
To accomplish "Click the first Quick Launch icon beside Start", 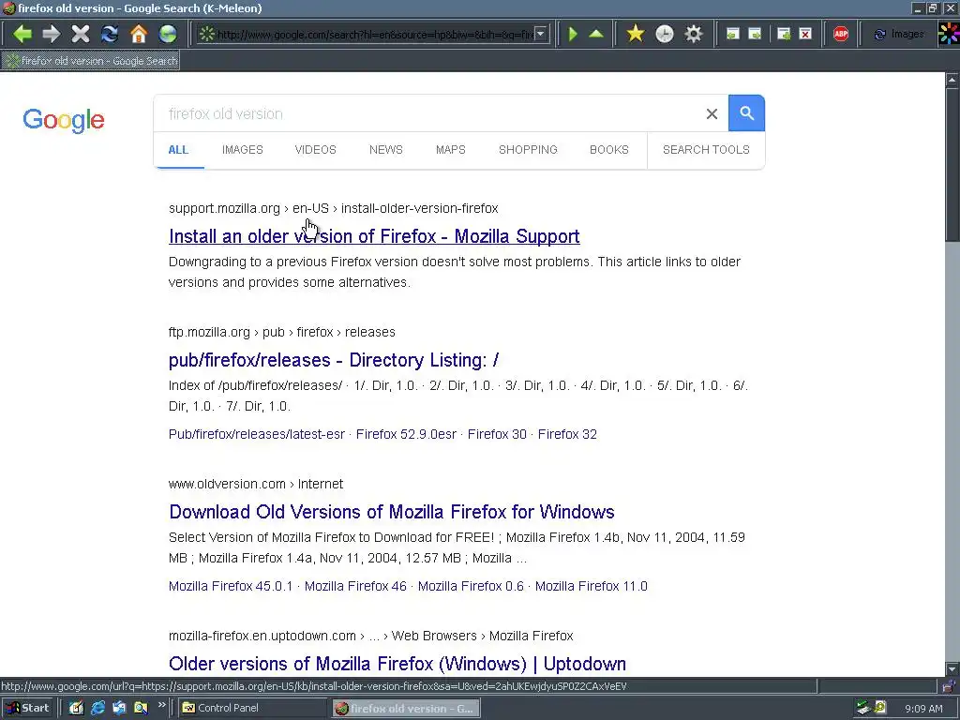I will [x=76, y=708].
